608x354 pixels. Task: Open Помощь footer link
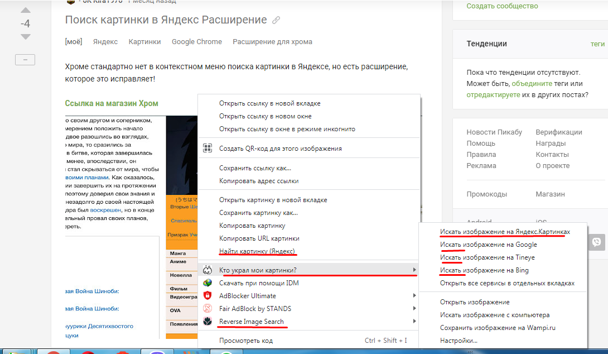(481, 143)
